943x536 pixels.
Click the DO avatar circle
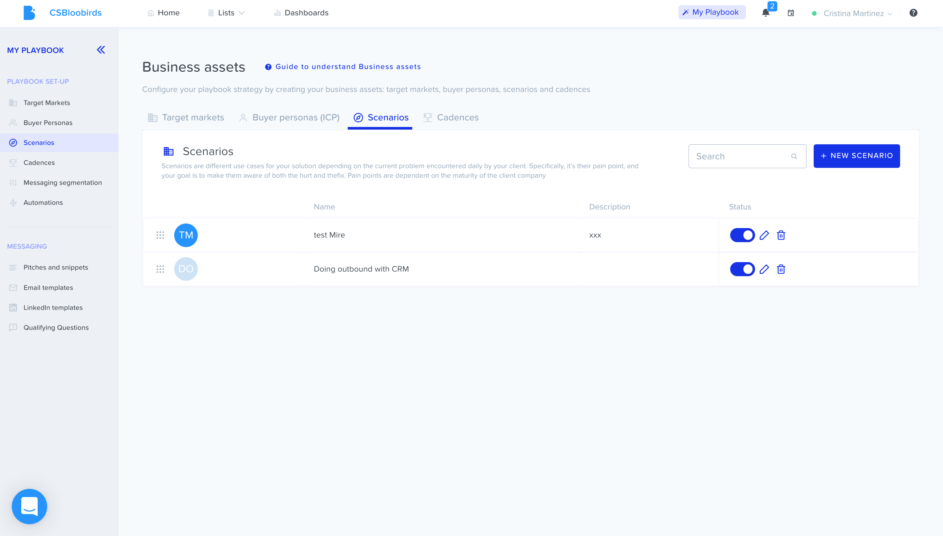tap(186, 269)
